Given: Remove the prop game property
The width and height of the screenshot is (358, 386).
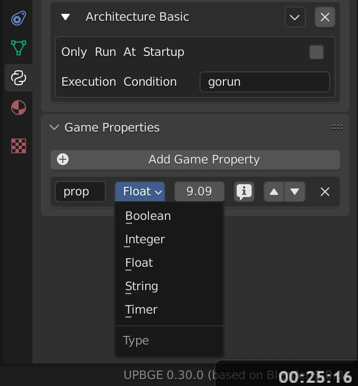Looking at the screenshot, I should pyautogui.click(x=325, y=192).
